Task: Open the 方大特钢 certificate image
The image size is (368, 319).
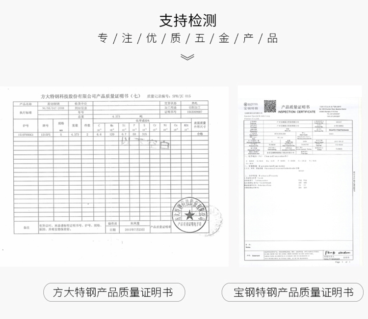Action: coord(114,176)
